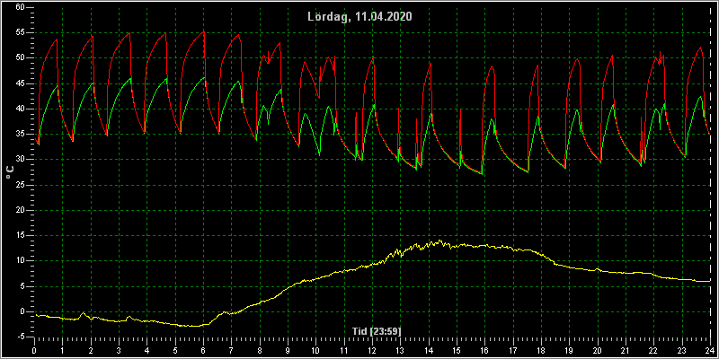Click the 6 hour mark on time axis

coord(203,351)
